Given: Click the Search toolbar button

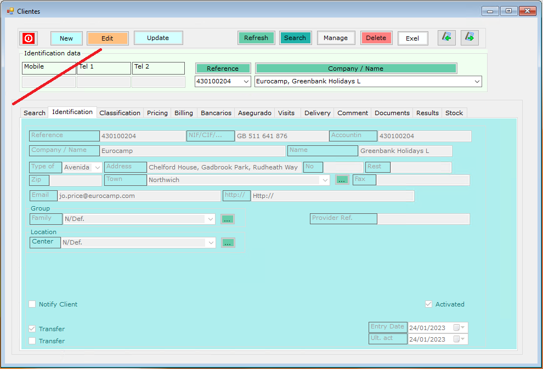Looking at the screenshot, I should pos(295,38).
